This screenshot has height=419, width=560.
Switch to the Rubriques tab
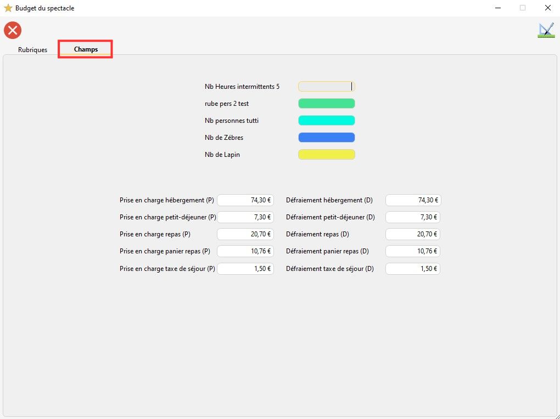pyautogui.click(x=32, y=50)
